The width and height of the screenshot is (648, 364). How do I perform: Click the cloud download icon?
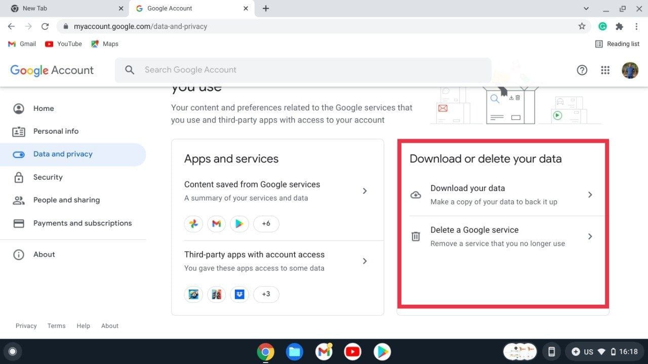pos(416,195)
